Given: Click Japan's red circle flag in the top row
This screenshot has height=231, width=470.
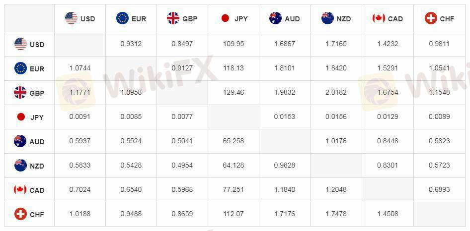Looking at the screenshot, I should [225, 19].
